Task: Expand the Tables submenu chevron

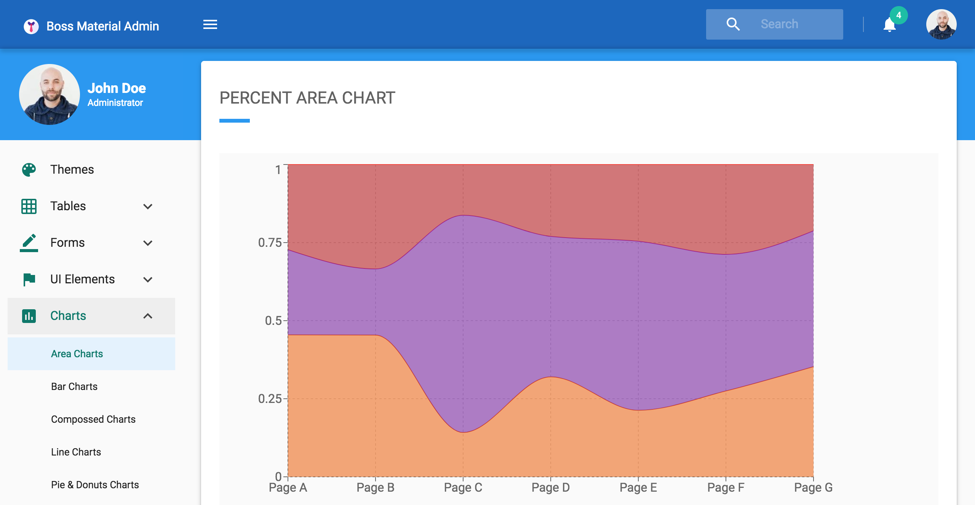Action: click(x=148, y=206)
